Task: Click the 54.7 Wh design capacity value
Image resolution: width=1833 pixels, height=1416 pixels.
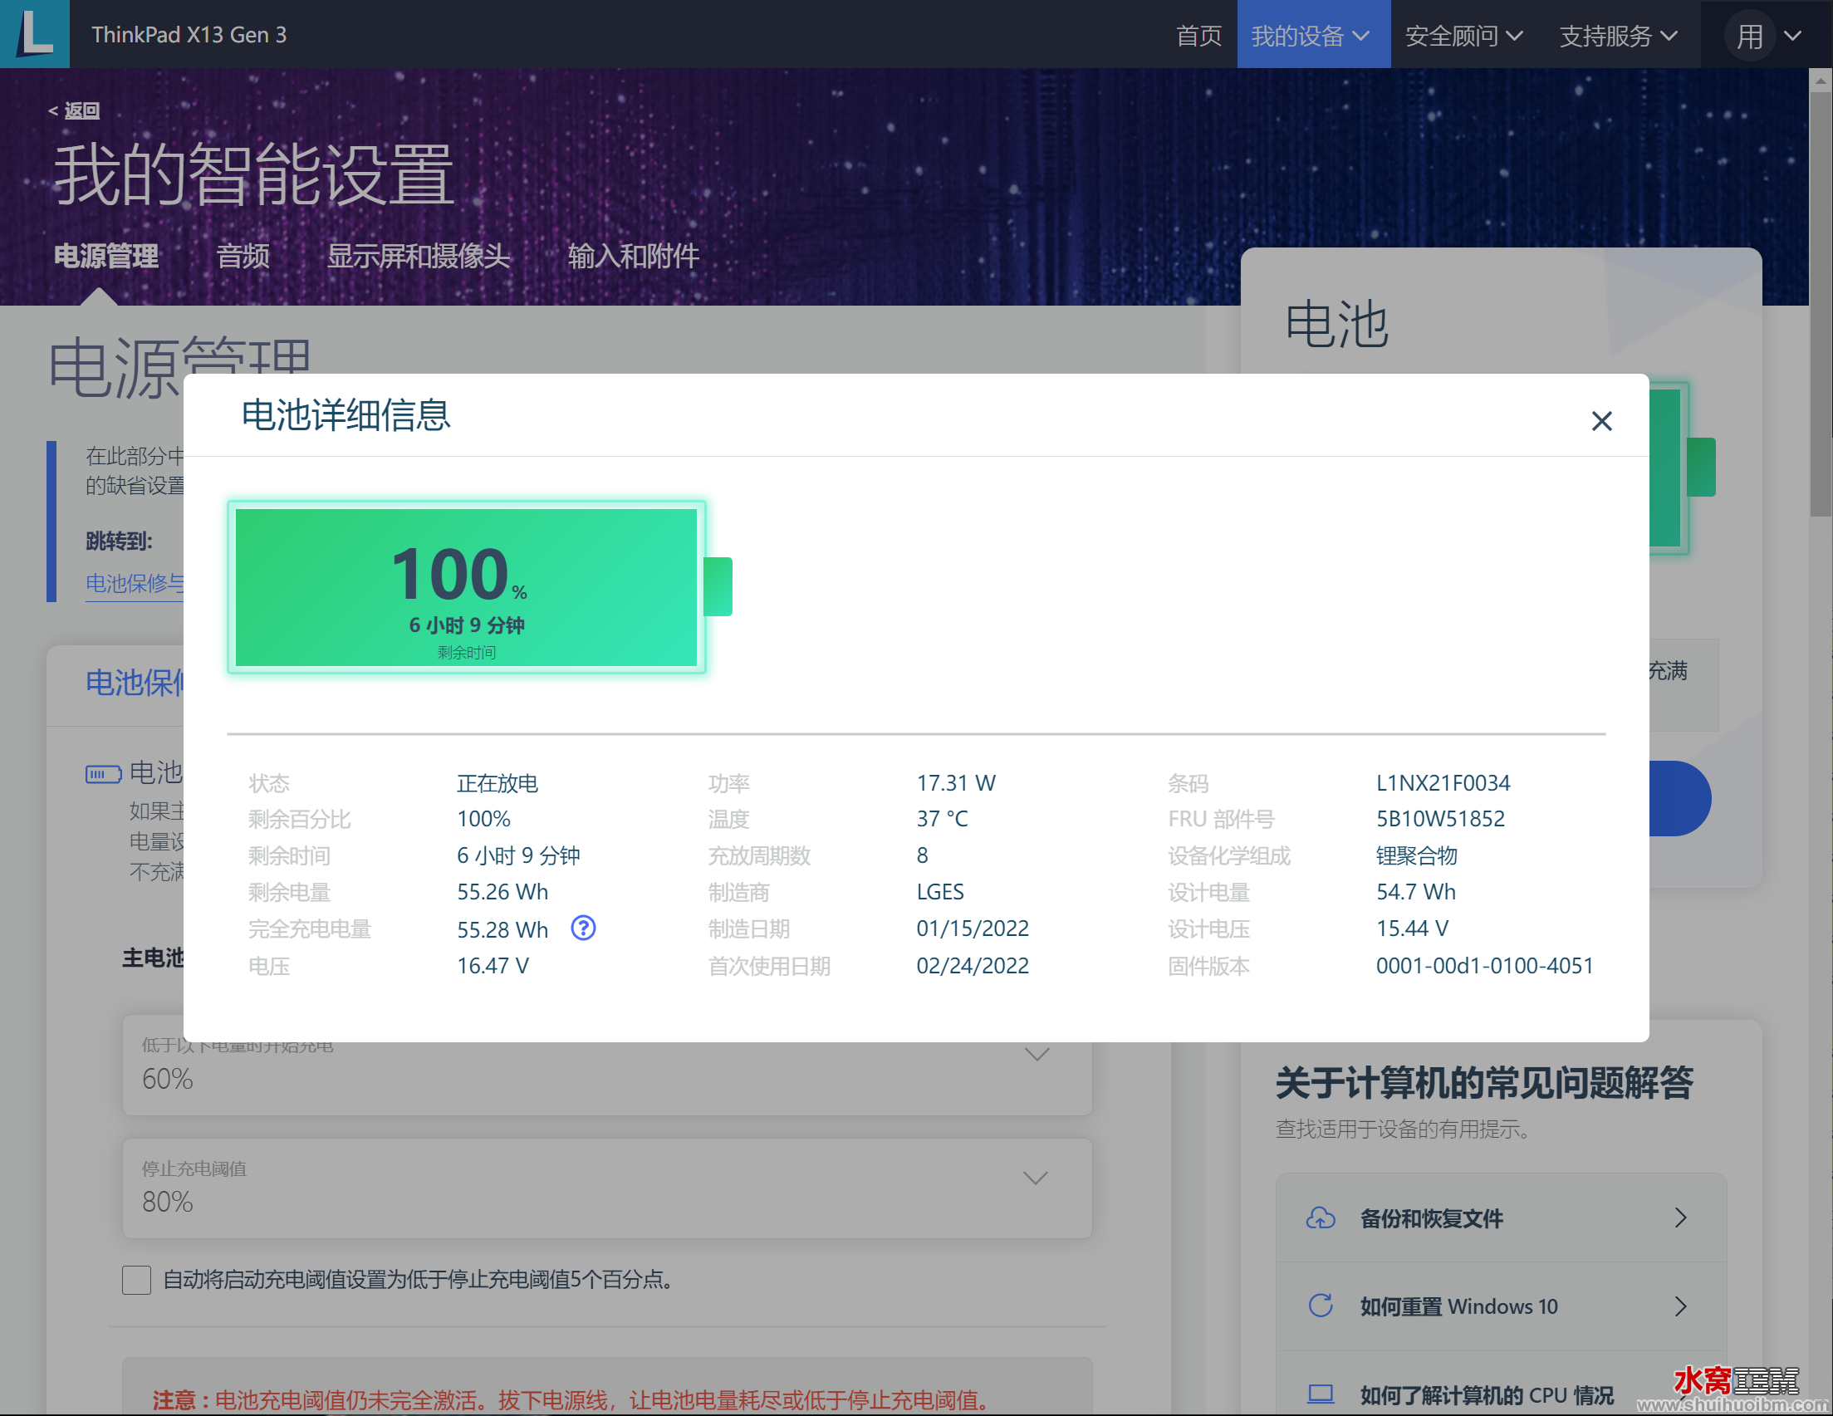Action: [x=1416, y=892]
